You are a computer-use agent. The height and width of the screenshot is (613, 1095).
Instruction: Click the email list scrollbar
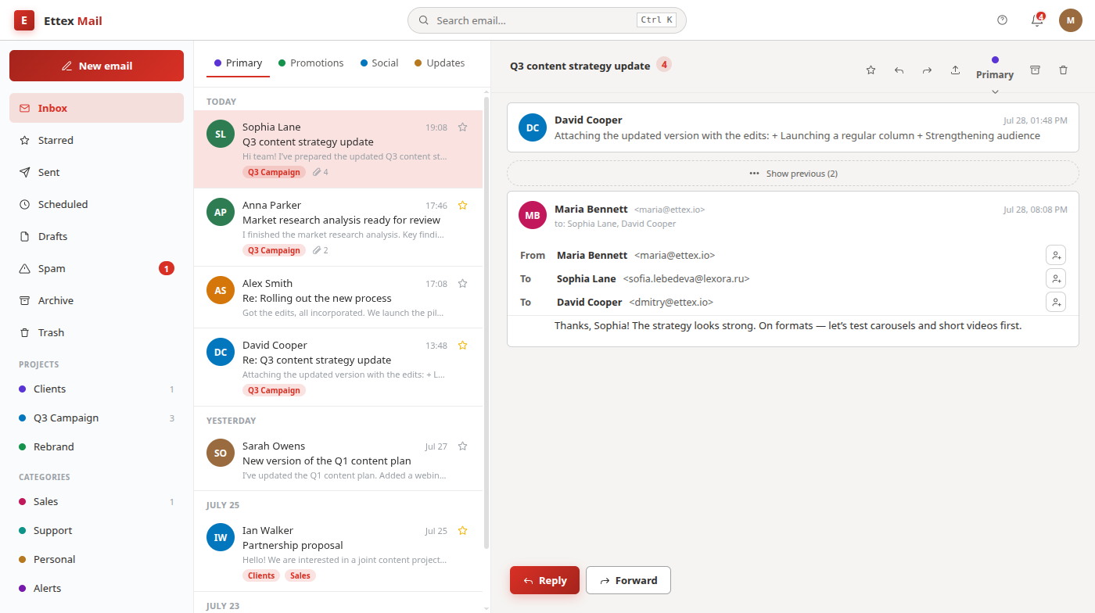[x=486, y=322]
